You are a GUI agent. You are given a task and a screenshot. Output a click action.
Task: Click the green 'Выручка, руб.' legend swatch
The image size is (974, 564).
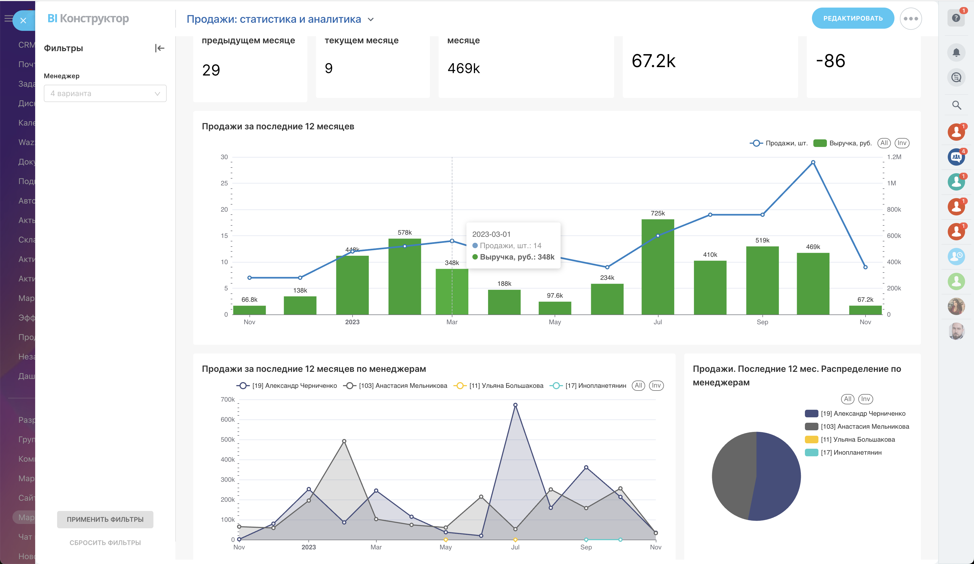pyautogui.click(x=820, y=143)
